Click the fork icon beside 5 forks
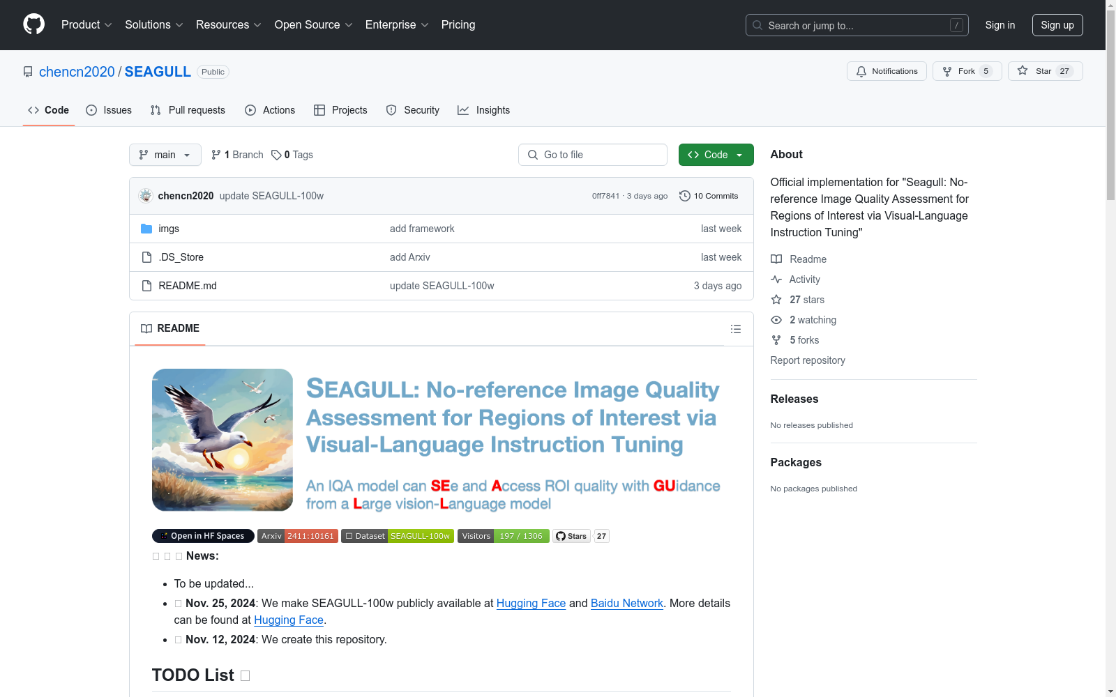The image size is (1116, 697). (776, 340)
